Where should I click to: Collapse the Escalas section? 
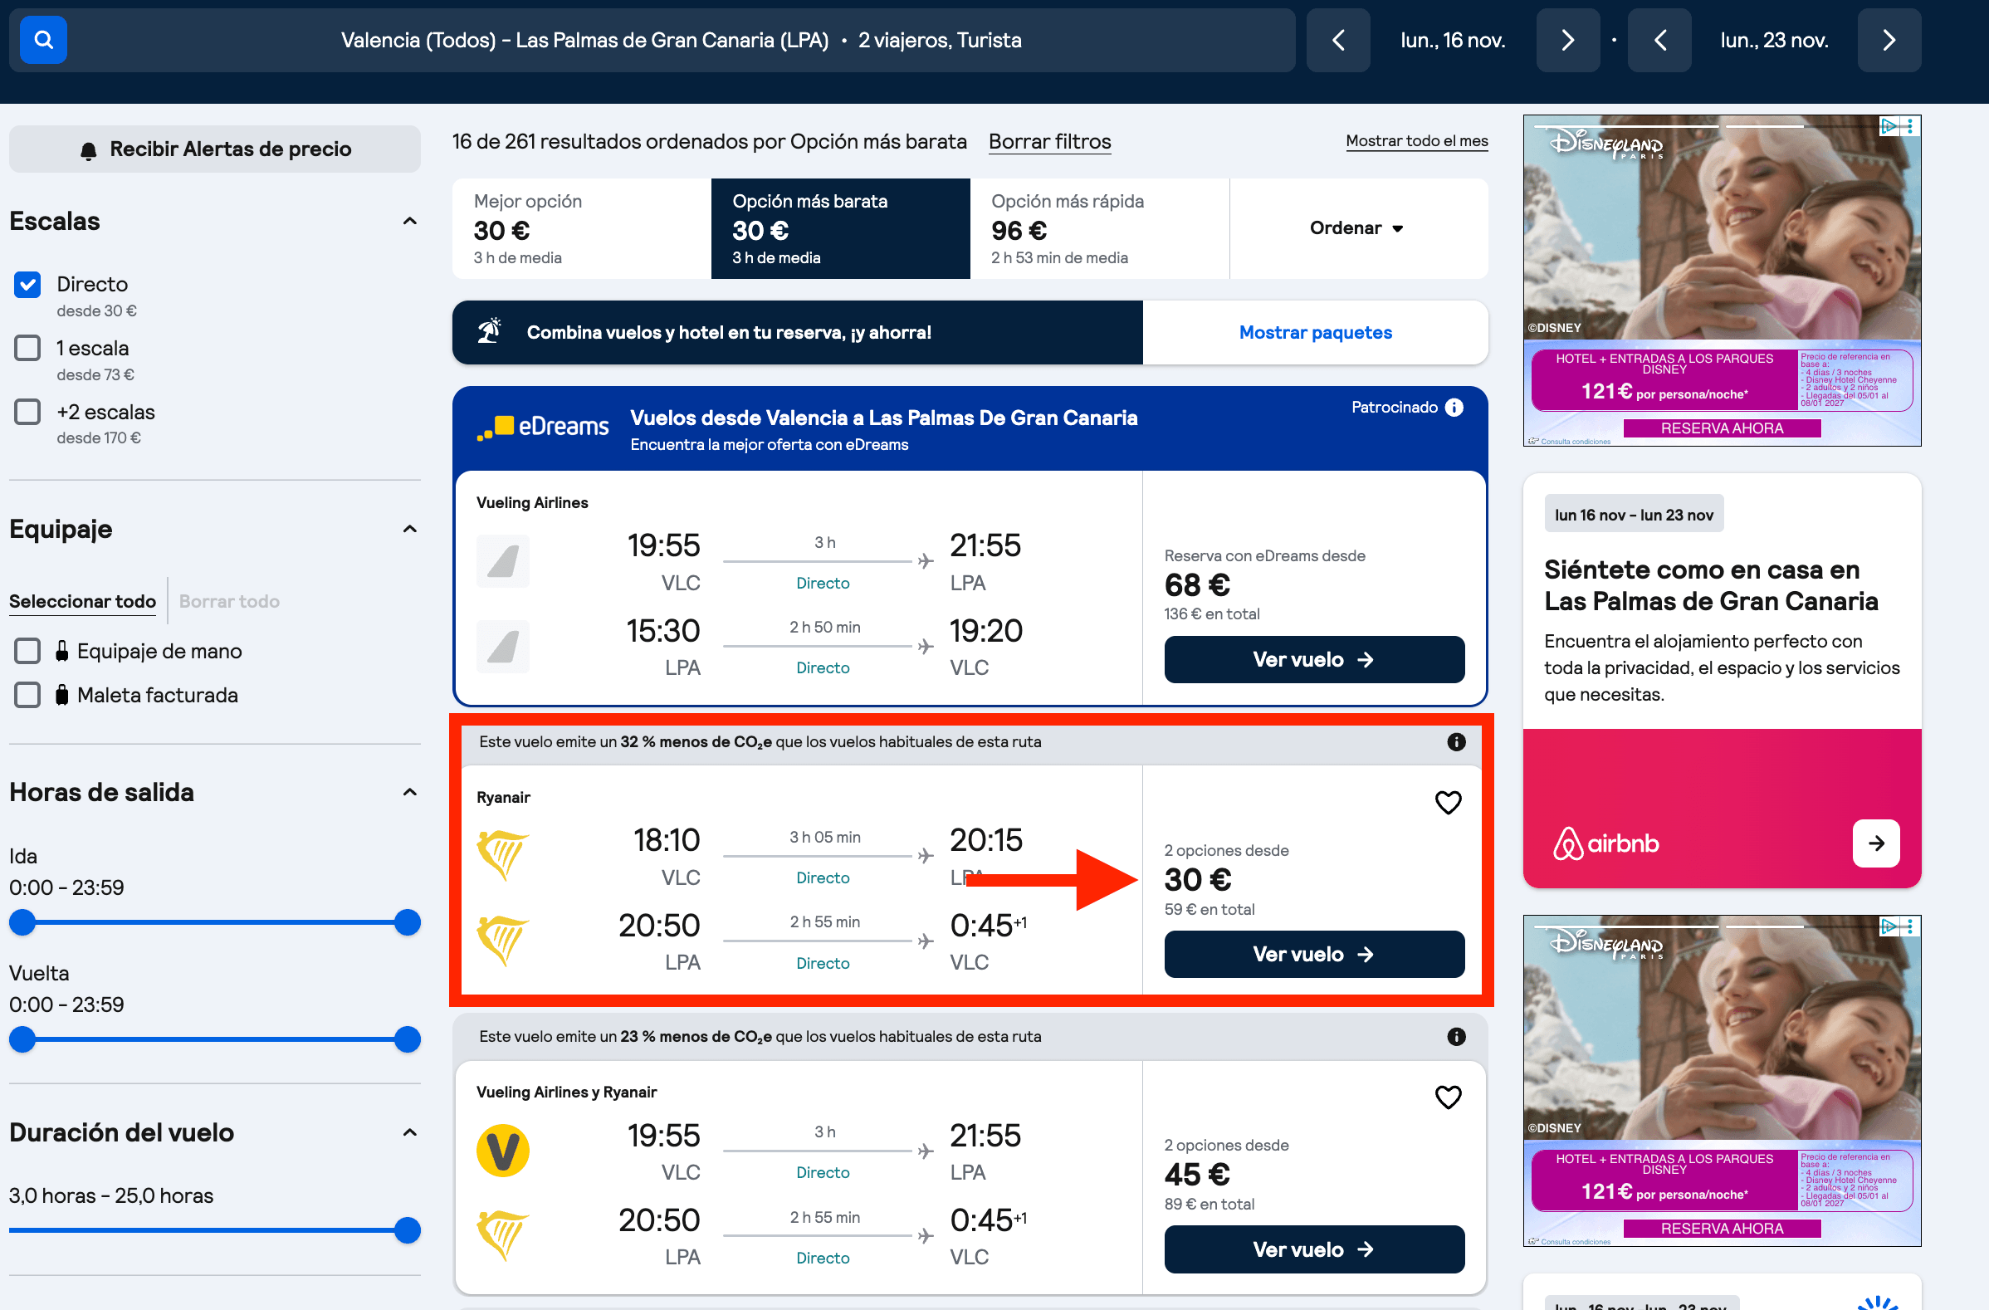pyautogui.click(x=409, y=222)
